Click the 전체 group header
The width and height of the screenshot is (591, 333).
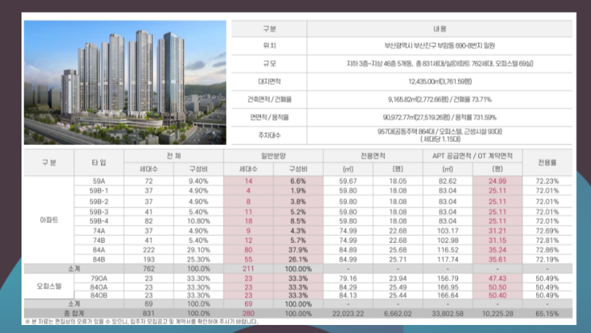[173, 156]
